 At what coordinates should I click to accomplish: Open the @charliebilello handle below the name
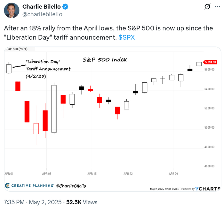tap(42, 14)
